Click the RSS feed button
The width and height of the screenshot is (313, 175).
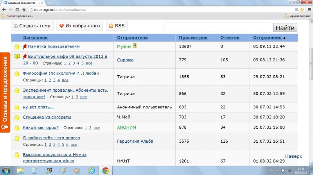pyautogui.click(x=117, y=26)
